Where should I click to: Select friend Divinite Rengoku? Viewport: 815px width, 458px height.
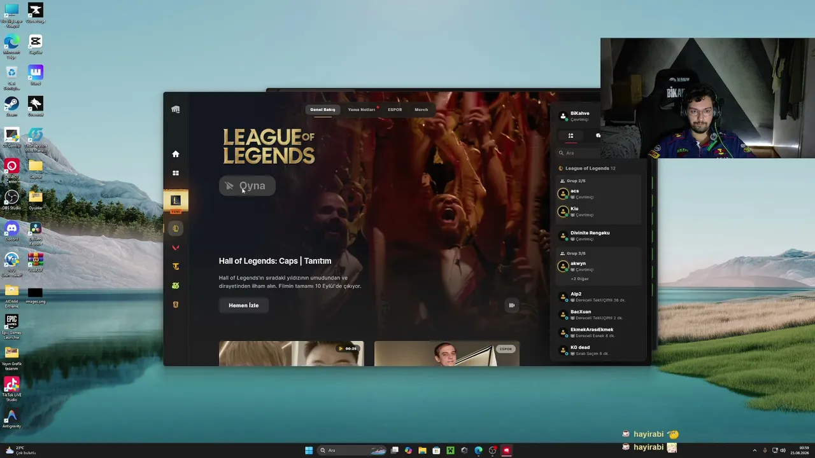pyautogui.click(x=599, y=235)
